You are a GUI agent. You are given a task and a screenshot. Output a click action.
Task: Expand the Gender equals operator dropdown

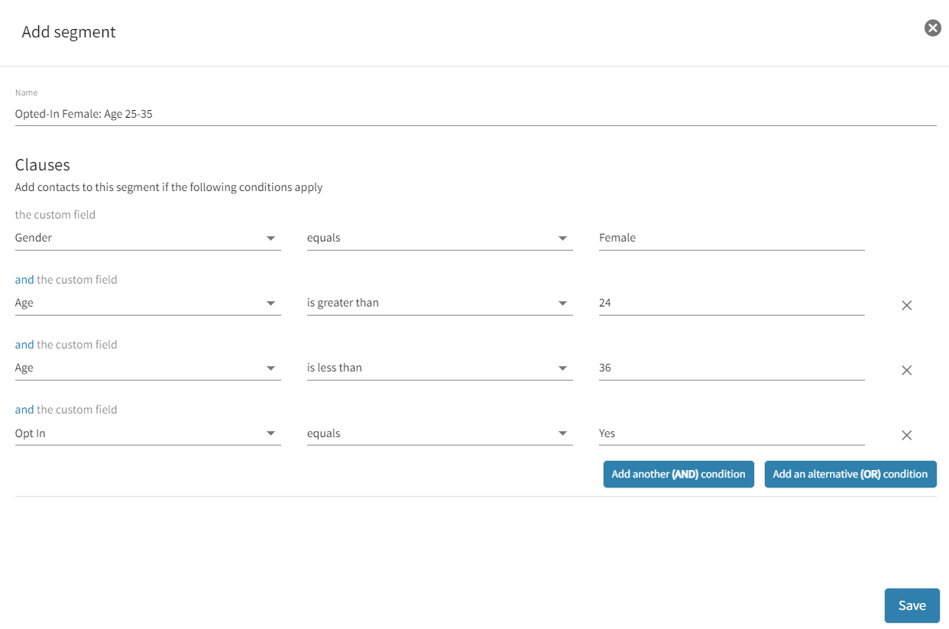pyautogui.click(x=439, y=238)
